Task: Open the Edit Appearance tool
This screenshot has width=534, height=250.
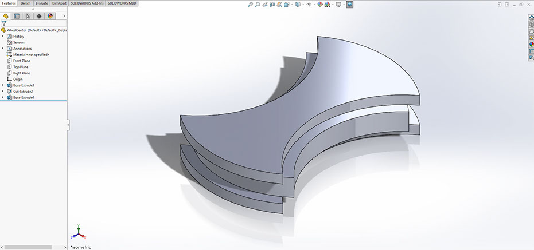Action: [x=318, y=4]
